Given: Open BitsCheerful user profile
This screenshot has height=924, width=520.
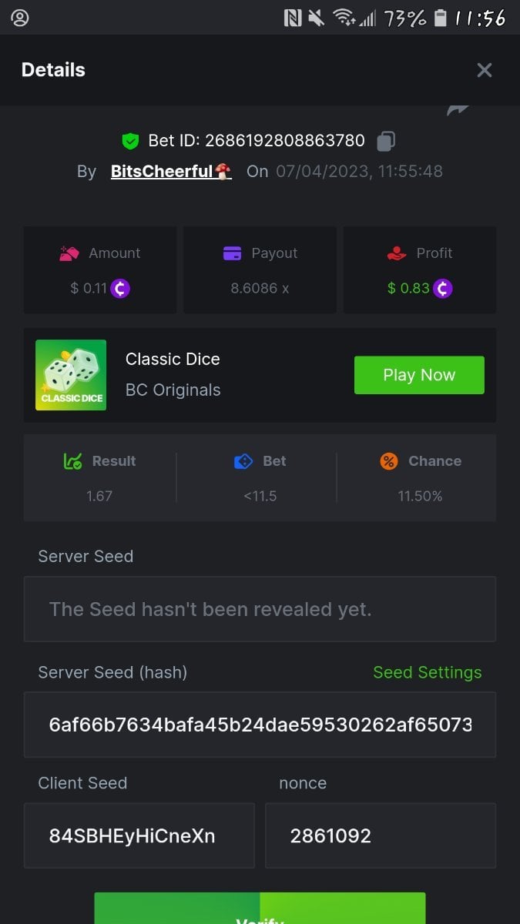Looking at the screenshot, I should [x=170, y=171].
